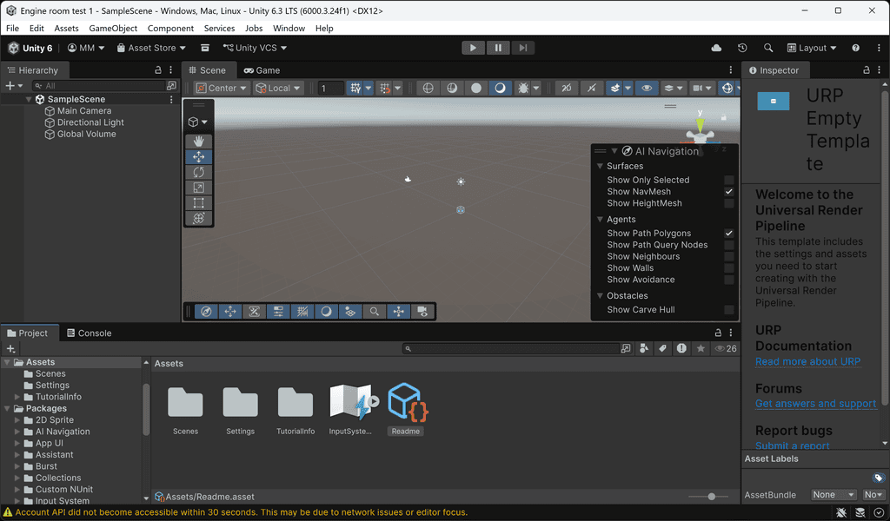Viewport: 890px width, 521px height.
Task: Open the Center pivot dropdown
Action: pos(222,88)
